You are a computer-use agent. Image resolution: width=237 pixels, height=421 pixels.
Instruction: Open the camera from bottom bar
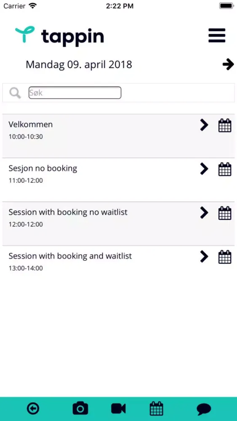80,409
